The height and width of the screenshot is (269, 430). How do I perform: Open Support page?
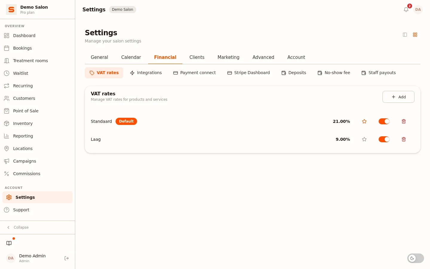click(x=37, y=210)
